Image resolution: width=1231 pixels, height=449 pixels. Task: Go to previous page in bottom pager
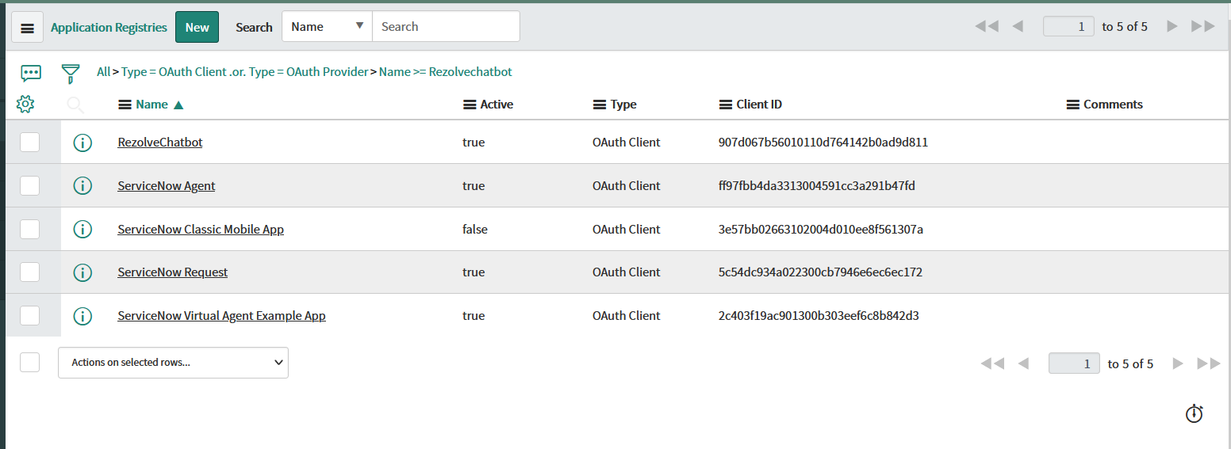(x=1023, y=363)
